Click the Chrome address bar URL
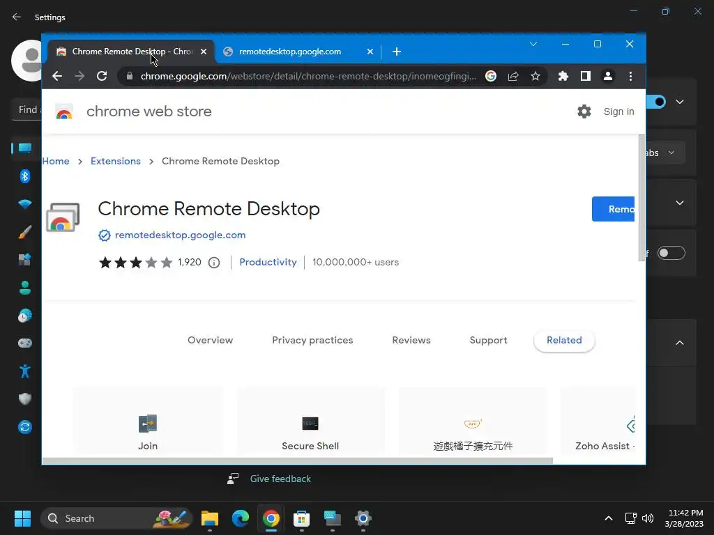The image size is (714, 535). point(308,76)
